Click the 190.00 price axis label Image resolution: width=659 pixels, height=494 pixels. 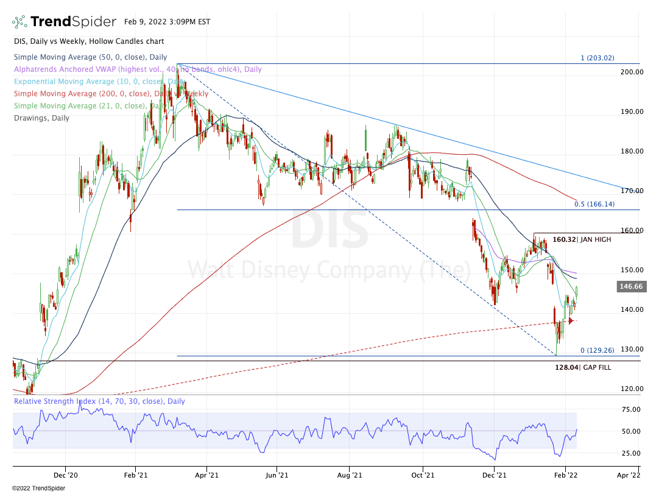[x=632, y=111]
